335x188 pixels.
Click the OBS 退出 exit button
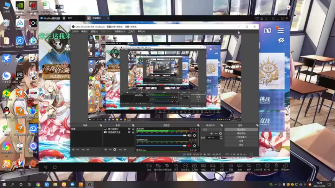[241, 145]
